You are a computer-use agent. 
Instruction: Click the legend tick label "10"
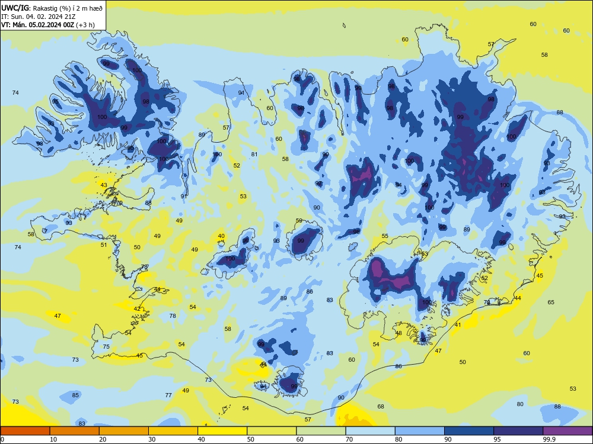pos(53,439)
